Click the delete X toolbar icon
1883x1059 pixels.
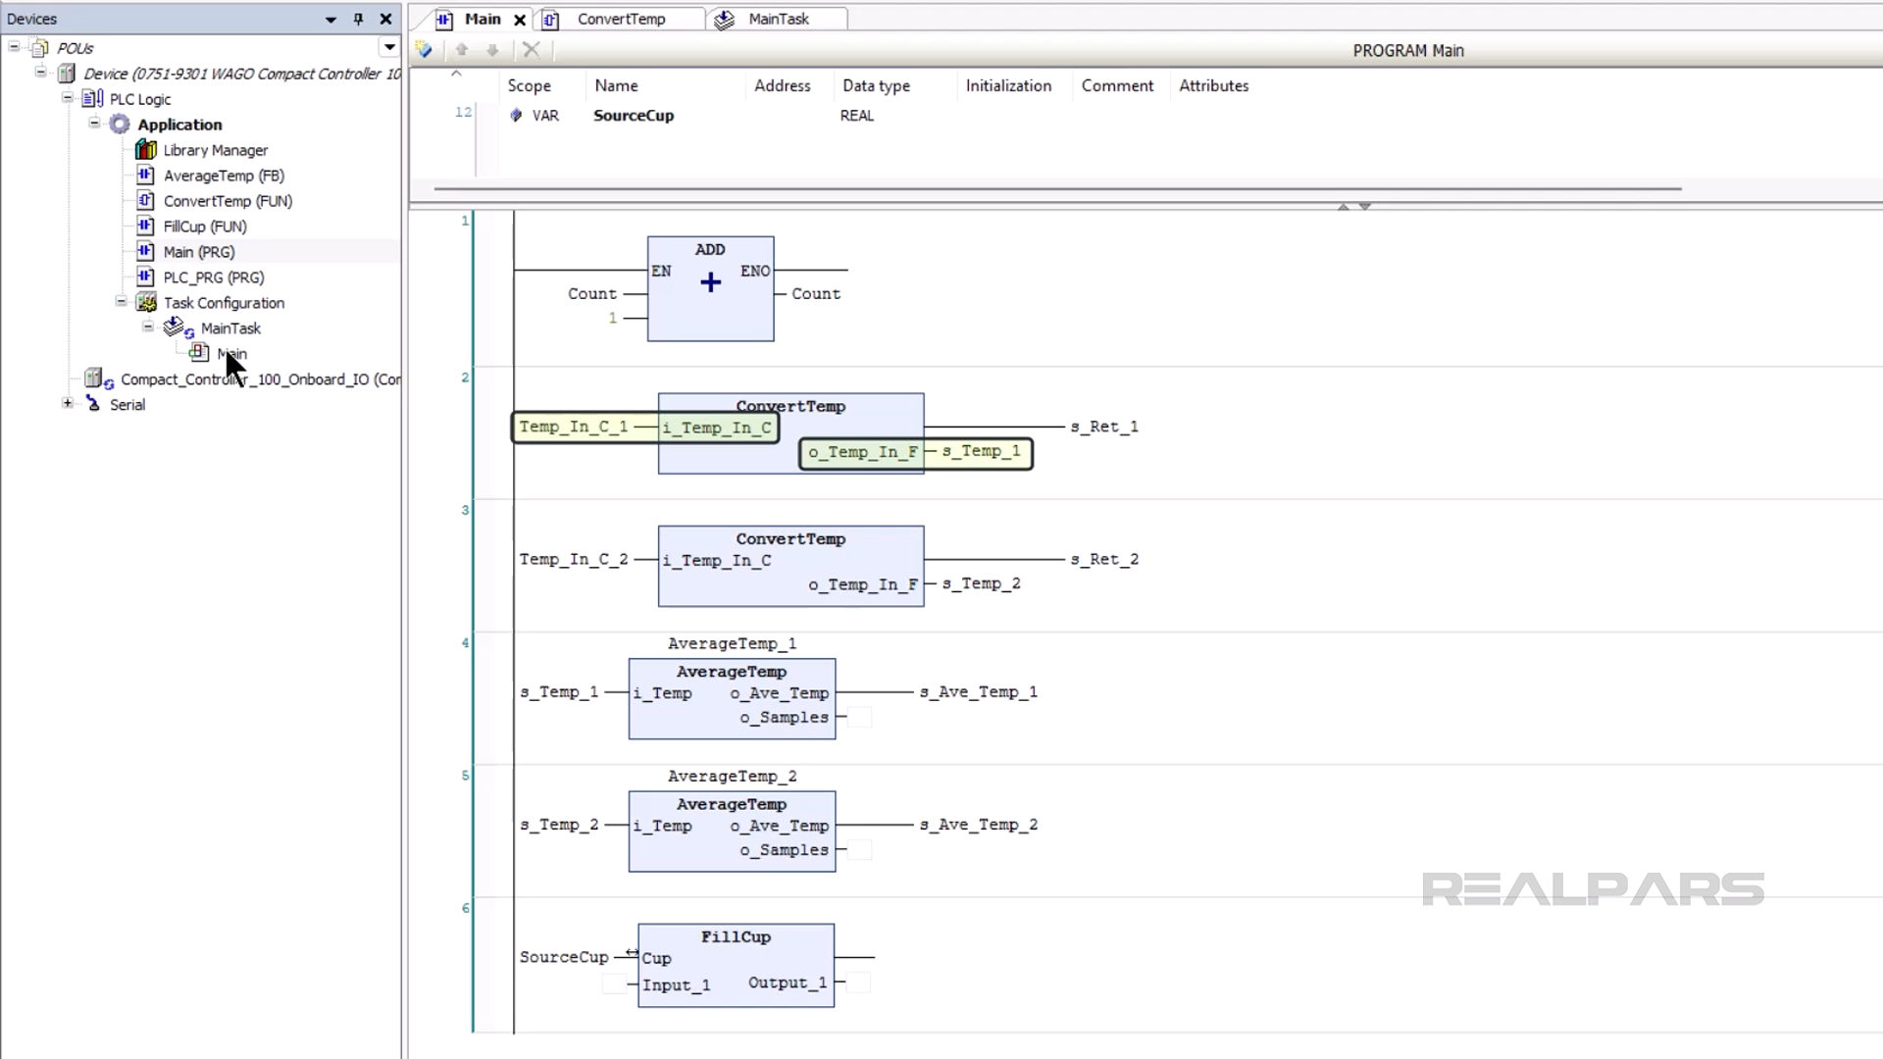(532, 49)
